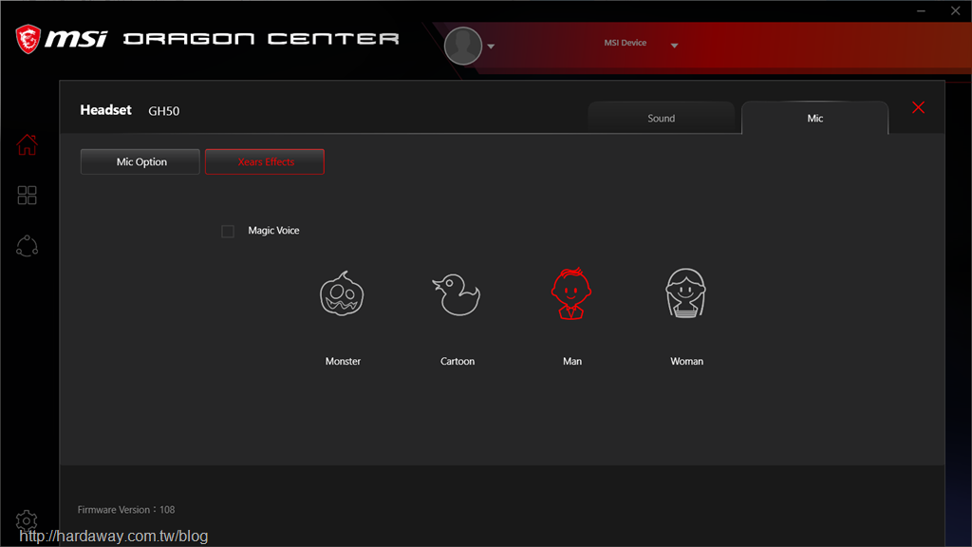Viewport: 972px width, 547px height.
Task: Click the Monster label text
Action: [x=343, y=361]
